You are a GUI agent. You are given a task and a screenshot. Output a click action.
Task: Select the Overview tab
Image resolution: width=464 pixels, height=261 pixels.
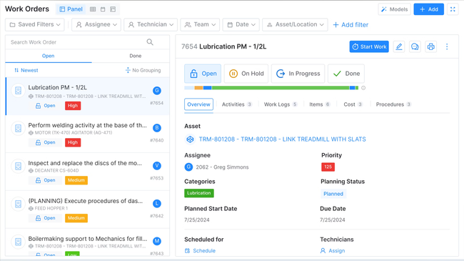pyautogui.click(x=198, y=104)
